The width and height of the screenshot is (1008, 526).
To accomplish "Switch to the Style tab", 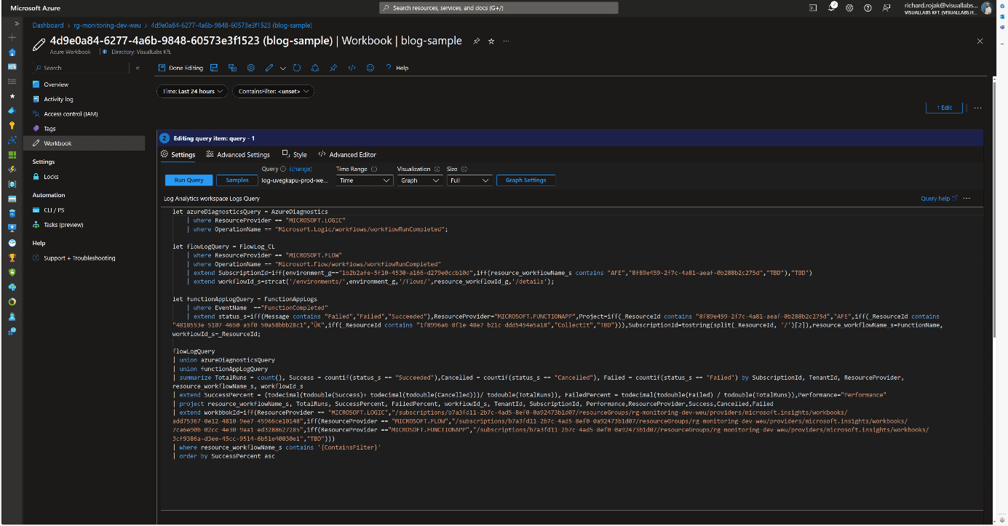I will 295,154.
